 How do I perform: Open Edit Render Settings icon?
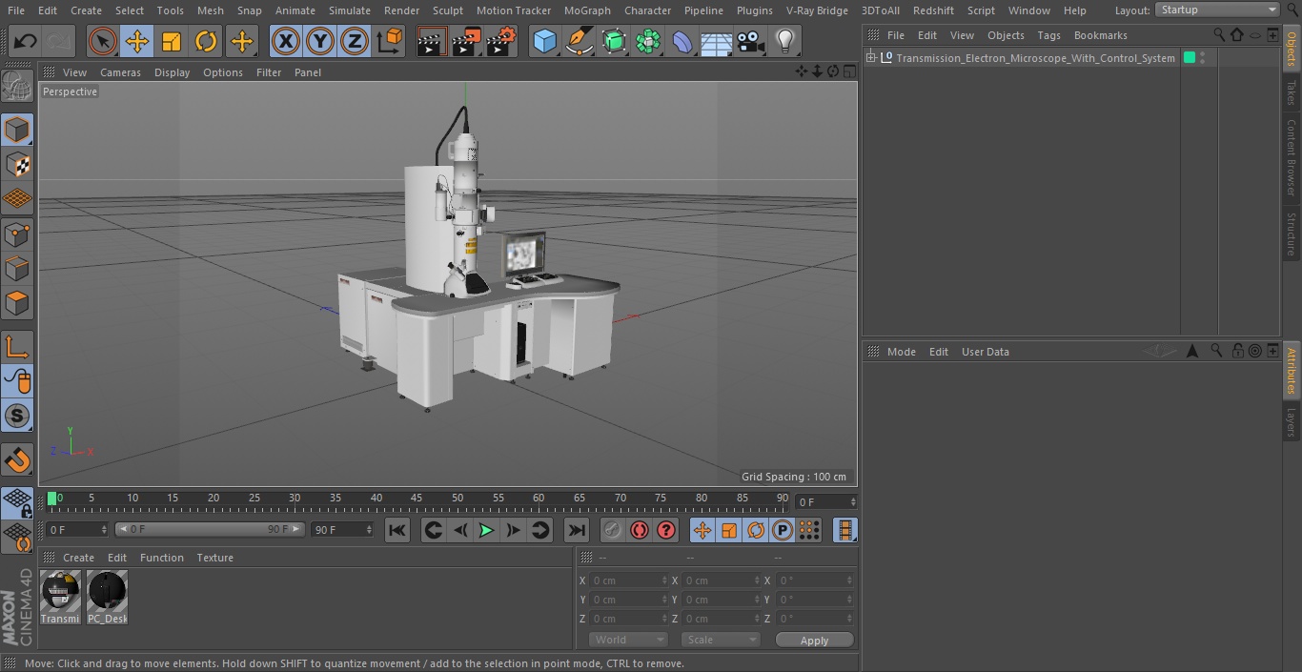click(x=501, y=41)
